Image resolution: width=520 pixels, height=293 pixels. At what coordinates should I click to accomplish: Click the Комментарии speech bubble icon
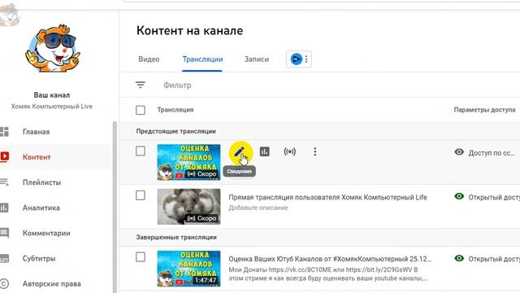4,233
